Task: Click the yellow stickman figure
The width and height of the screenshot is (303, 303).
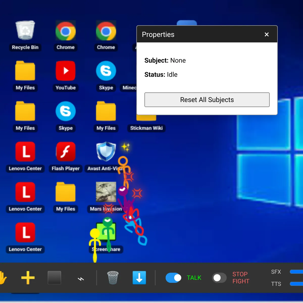Action: [95, 245]
